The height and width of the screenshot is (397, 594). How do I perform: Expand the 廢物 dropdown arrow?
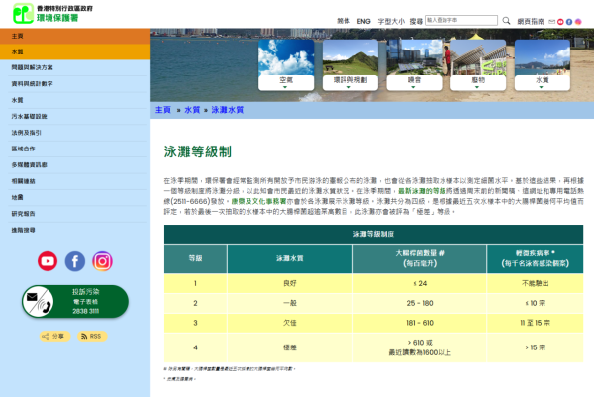pos(477,87)
